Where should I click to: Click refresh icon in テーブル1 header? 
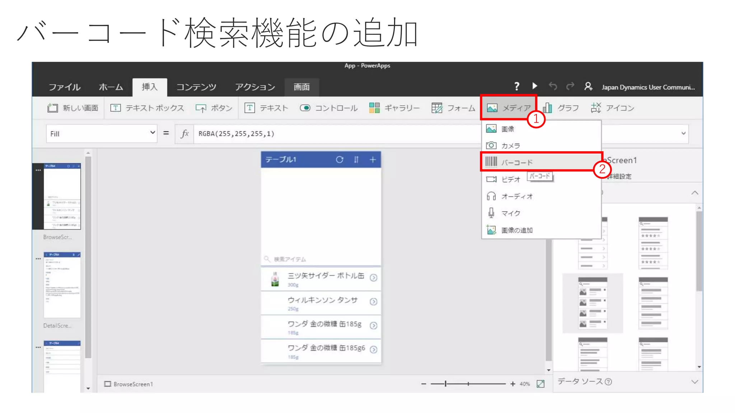coord(340,160)
